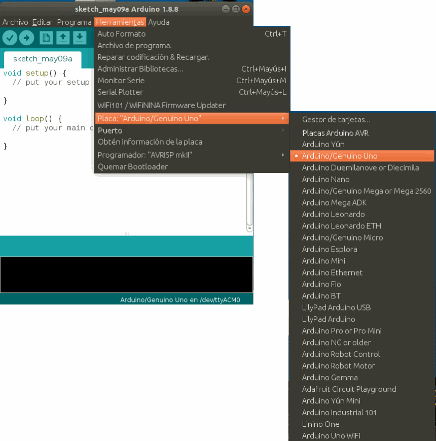The width and height of the screenshot is (436, 441).
Task: Choose Auto Formato
Action: click(192, 34)
